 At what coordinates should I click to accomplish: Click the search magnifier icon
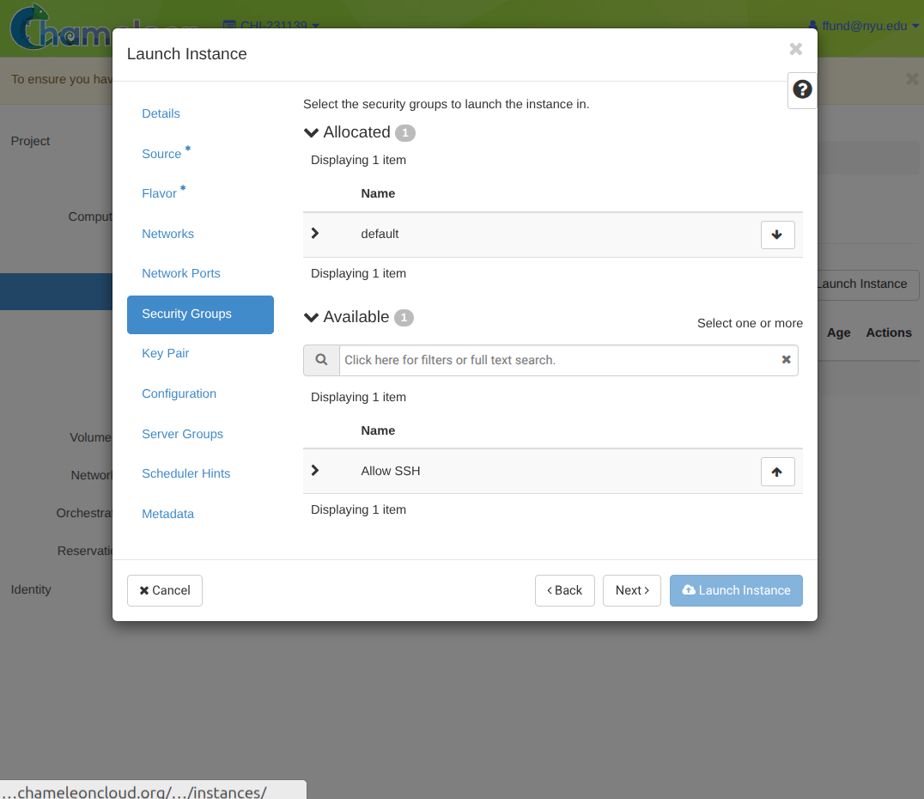(x=321, y=360)
